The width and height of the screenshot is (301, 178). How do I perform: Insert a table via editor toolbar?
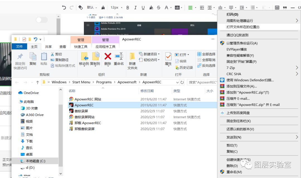(x=277, y=8)
